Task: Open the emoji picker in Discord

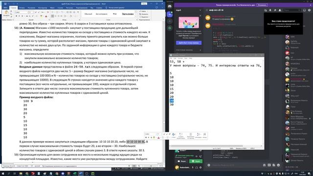Action: 278,165
